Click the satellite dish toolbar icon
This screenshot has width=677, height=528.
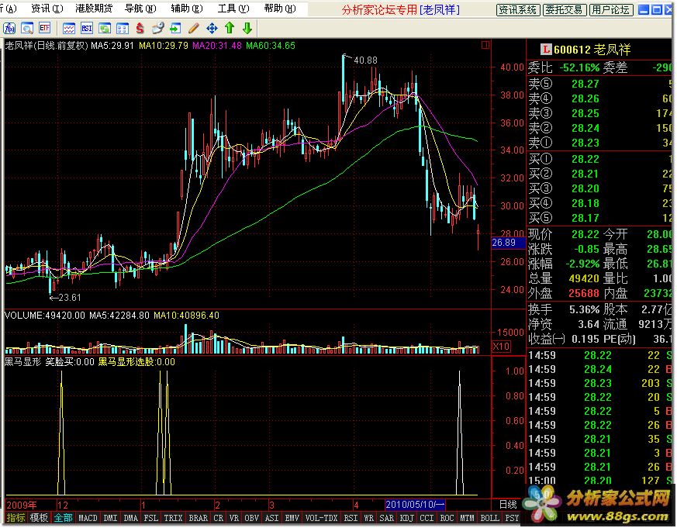[x=158, y=29]
